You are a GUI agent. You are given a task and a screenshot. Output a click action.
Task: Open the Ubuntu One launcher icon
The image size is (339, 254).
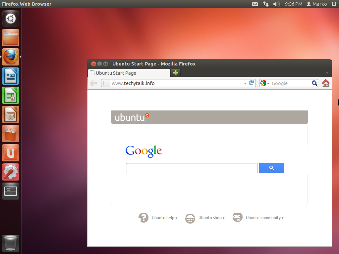click(x=11, y=153)
